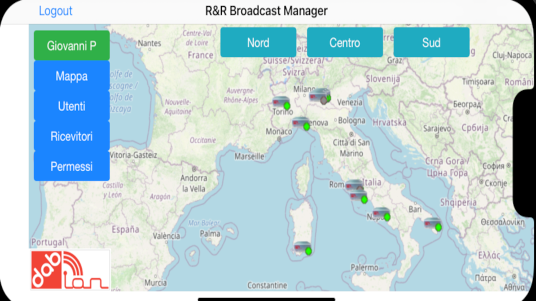Select the receiver marker at Napoli
This screenshot has width=536, height=301.
(381, 214)
